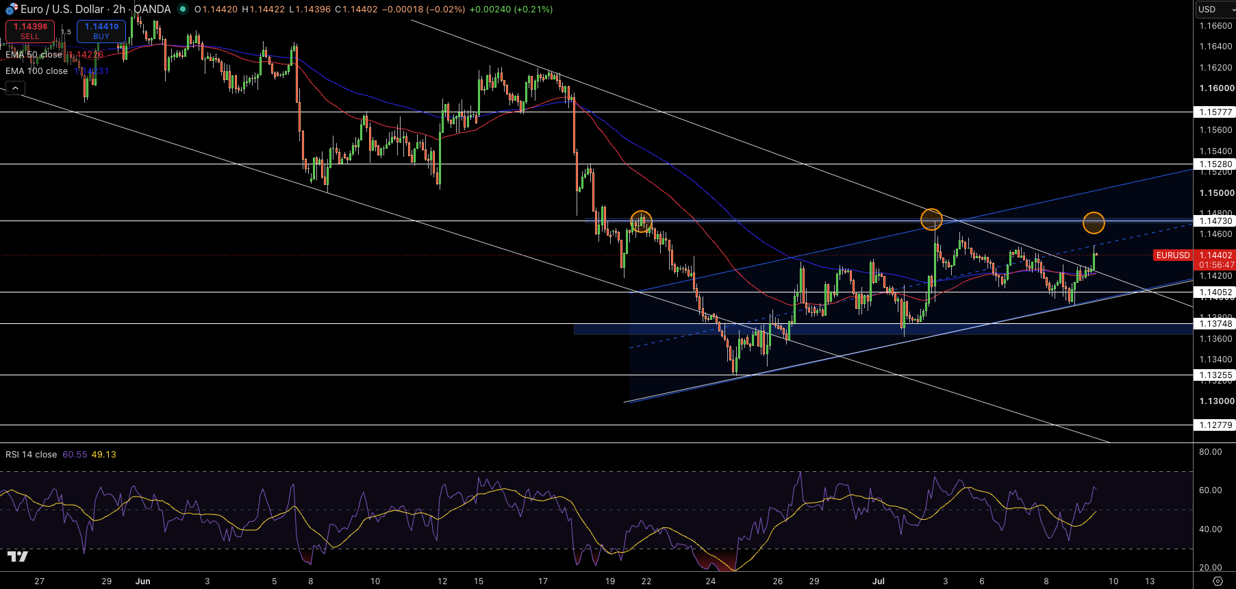Select the EMA 50 close legend

(x=34, y=54)
